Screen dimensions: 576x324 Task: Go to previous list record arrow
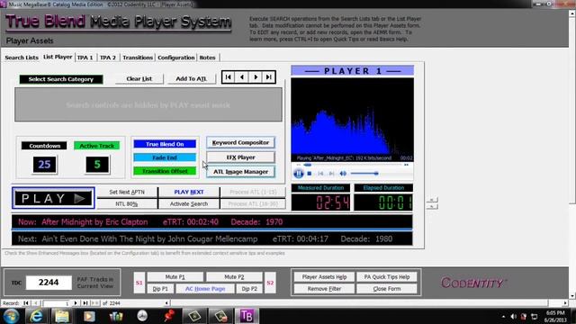click(x=242, y=77)
